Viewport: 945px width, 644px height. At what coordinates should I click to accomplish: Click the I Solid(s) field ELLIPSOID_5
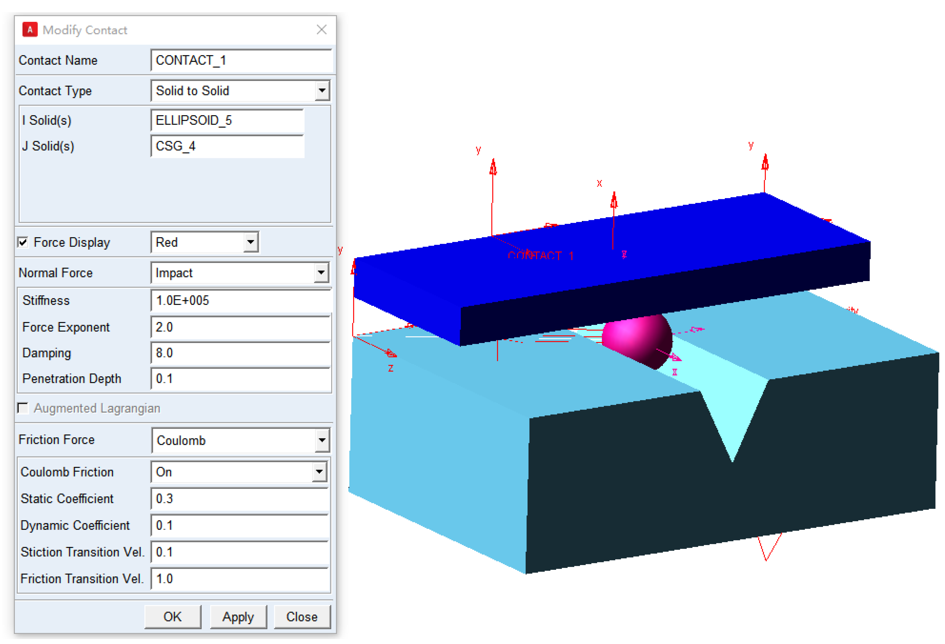pos(227,120)
